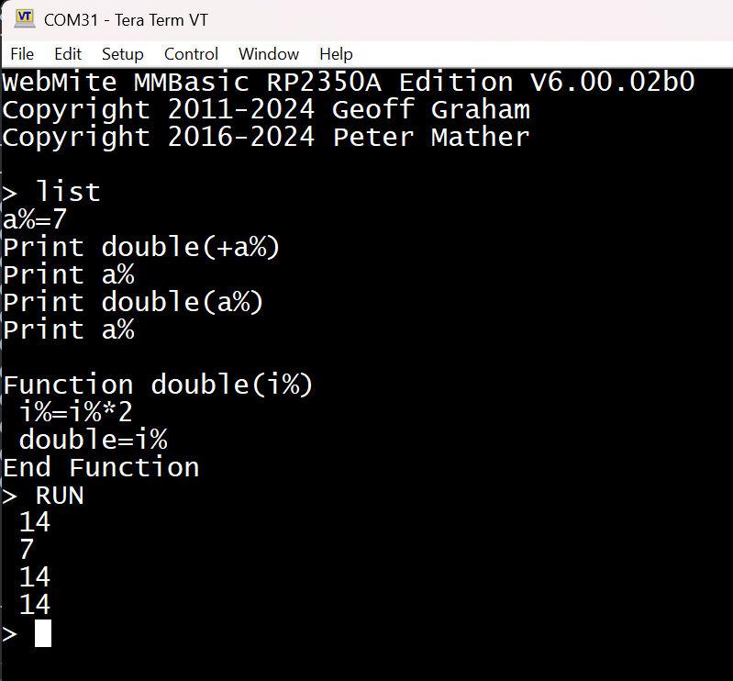Open the Setup menu

click(122, 54)
